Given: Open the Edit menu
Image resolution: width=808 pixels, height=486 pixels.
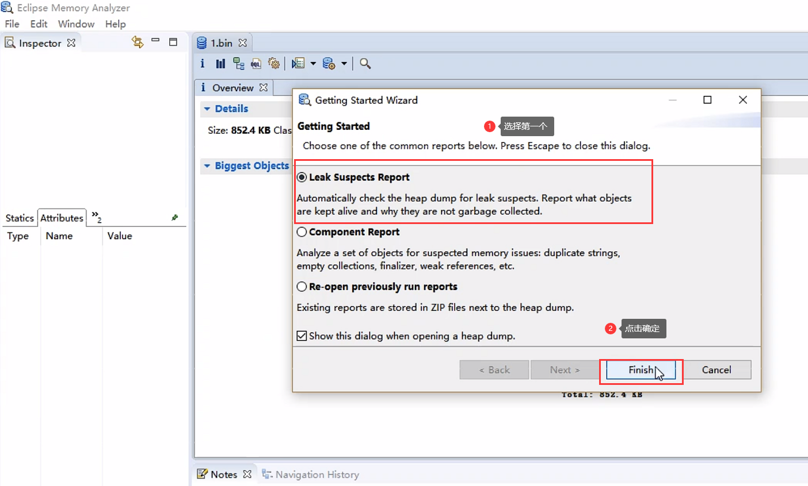Looking at the screenshot, I should click(39, 24).
